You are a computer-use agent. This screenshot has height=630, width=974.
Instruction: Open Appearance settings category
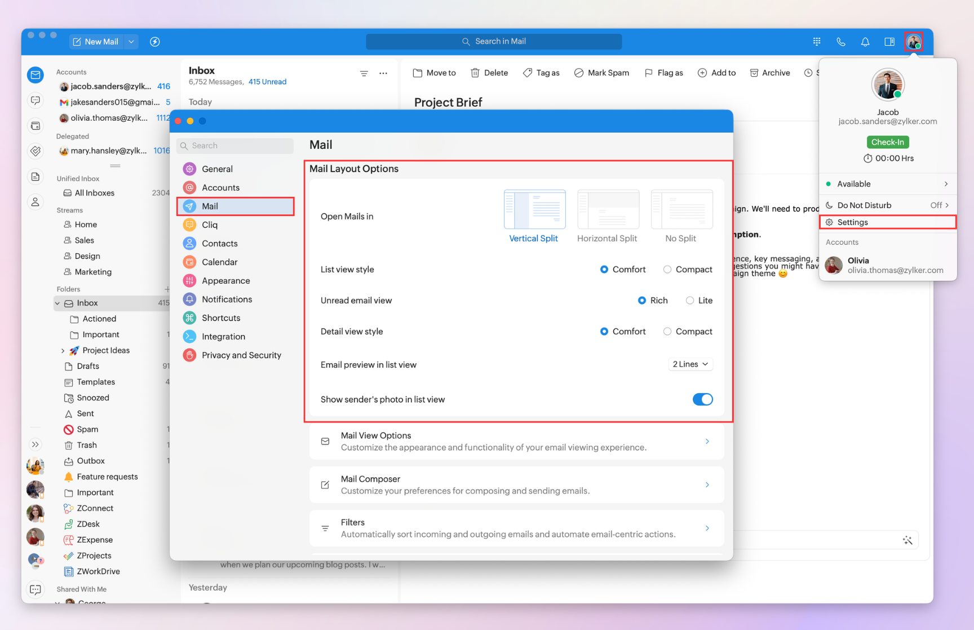pos(225,281)
